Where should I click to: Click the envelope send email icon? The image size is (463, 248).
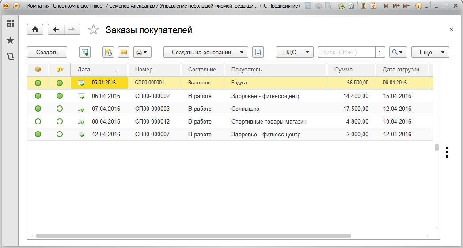pyautogui.click(x=124, y=52)
